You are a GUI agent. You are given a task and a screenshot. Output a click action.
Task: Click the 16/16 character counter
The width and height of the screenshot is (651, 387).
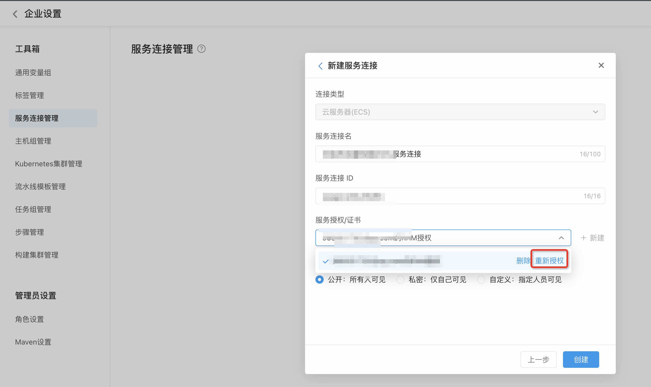click(592, 196)
